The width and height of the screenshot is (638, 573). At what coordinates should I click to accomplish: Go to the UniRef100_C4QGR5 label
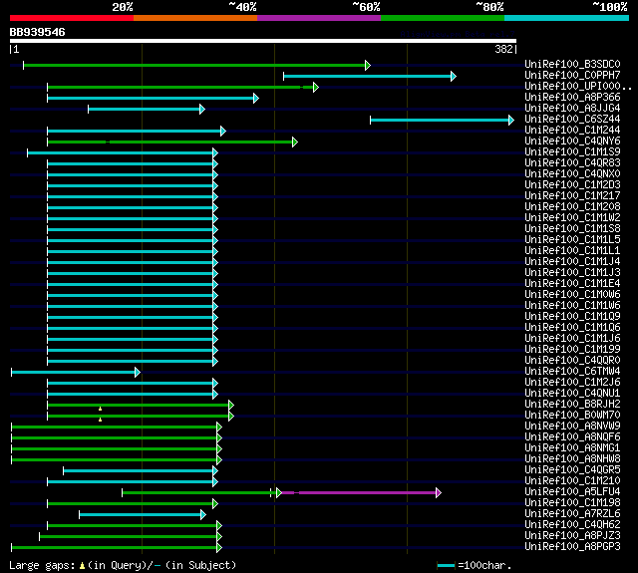(x=572, y=470)
